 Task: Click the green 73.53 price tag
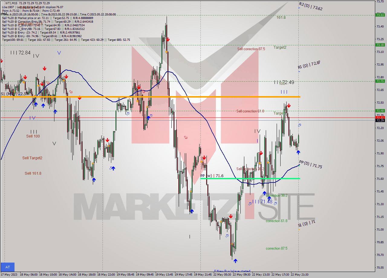[x=380, y=15]
